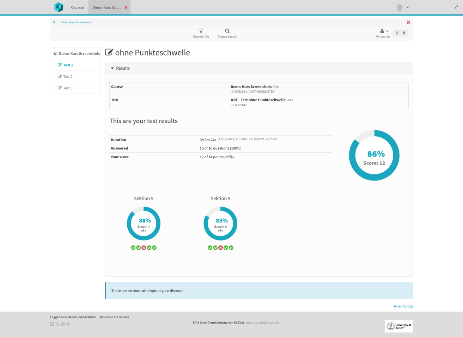This screenshot has height=337, width=463.
Task: Click the chain link icon in the footer
Action: pyautogui.click(x=57, y=324)
